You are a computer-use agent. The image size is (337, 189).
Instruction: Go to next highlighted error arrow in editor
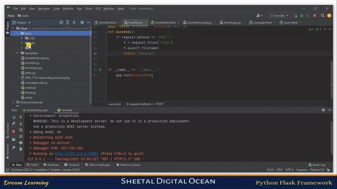[x=330, y=29]
